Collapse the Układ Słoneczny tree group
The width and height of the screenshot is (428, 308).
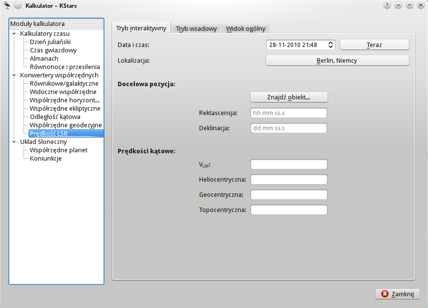[x=14, y=142]
